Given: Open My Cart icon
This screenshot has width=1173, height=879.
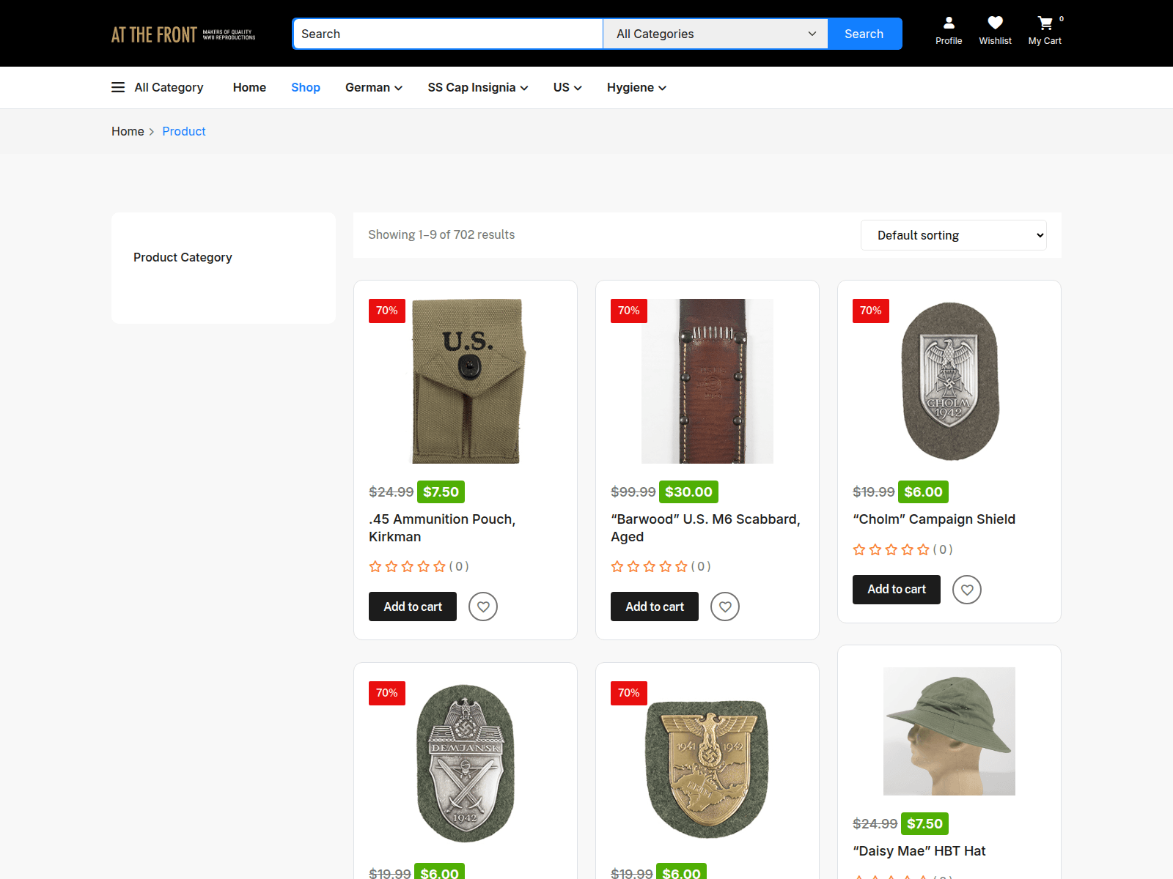Looking at the screenshot, I should (x=1045, y=23).
